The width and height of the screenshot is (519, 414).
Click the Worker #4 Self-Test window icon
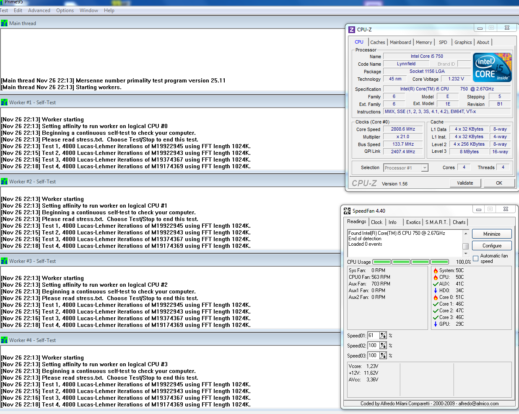pos(4,340)
